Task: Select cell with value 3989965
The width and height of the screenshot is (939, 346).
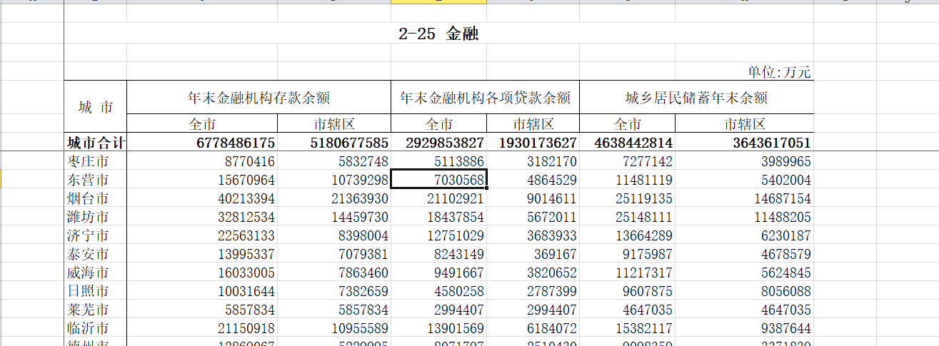Action: [744, 162]
